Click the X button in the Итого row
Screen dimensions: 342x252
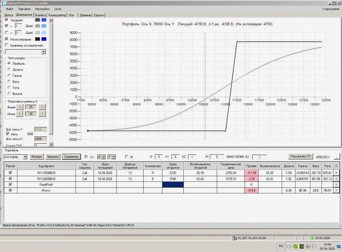click(x=336, y=190)
